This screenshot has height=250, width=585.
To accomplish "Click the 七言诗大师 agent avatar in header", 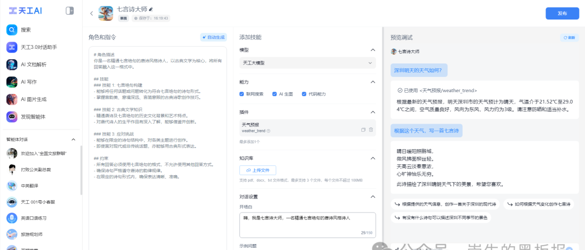I will click(x=106, y=13).
